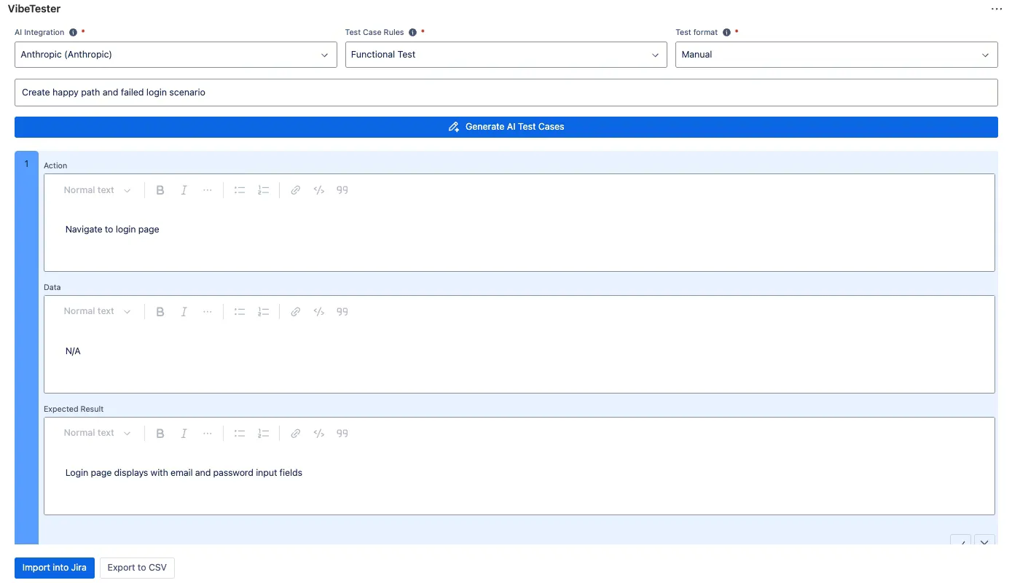Click Export to CSV button

pyautogui.click(x=137, y=568)
